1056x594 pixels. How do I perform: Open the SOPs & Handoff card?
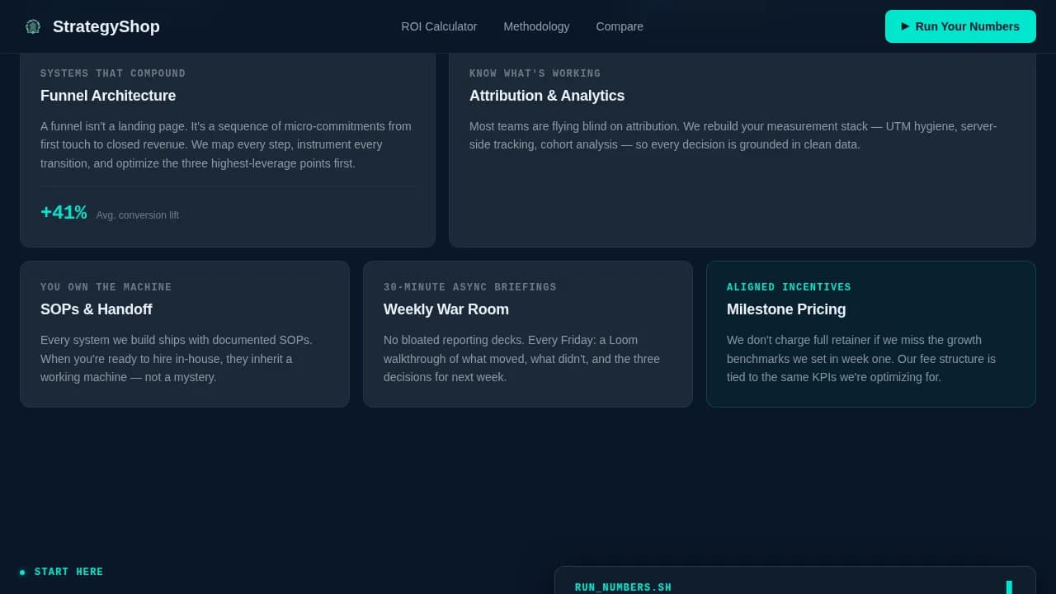pos(184,333)
